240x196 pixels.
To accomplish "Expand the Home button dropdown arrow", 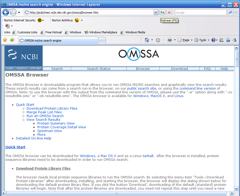I will (x=152, y=40).
